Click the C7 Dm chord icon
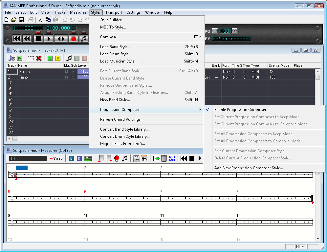 click(136, 158)
